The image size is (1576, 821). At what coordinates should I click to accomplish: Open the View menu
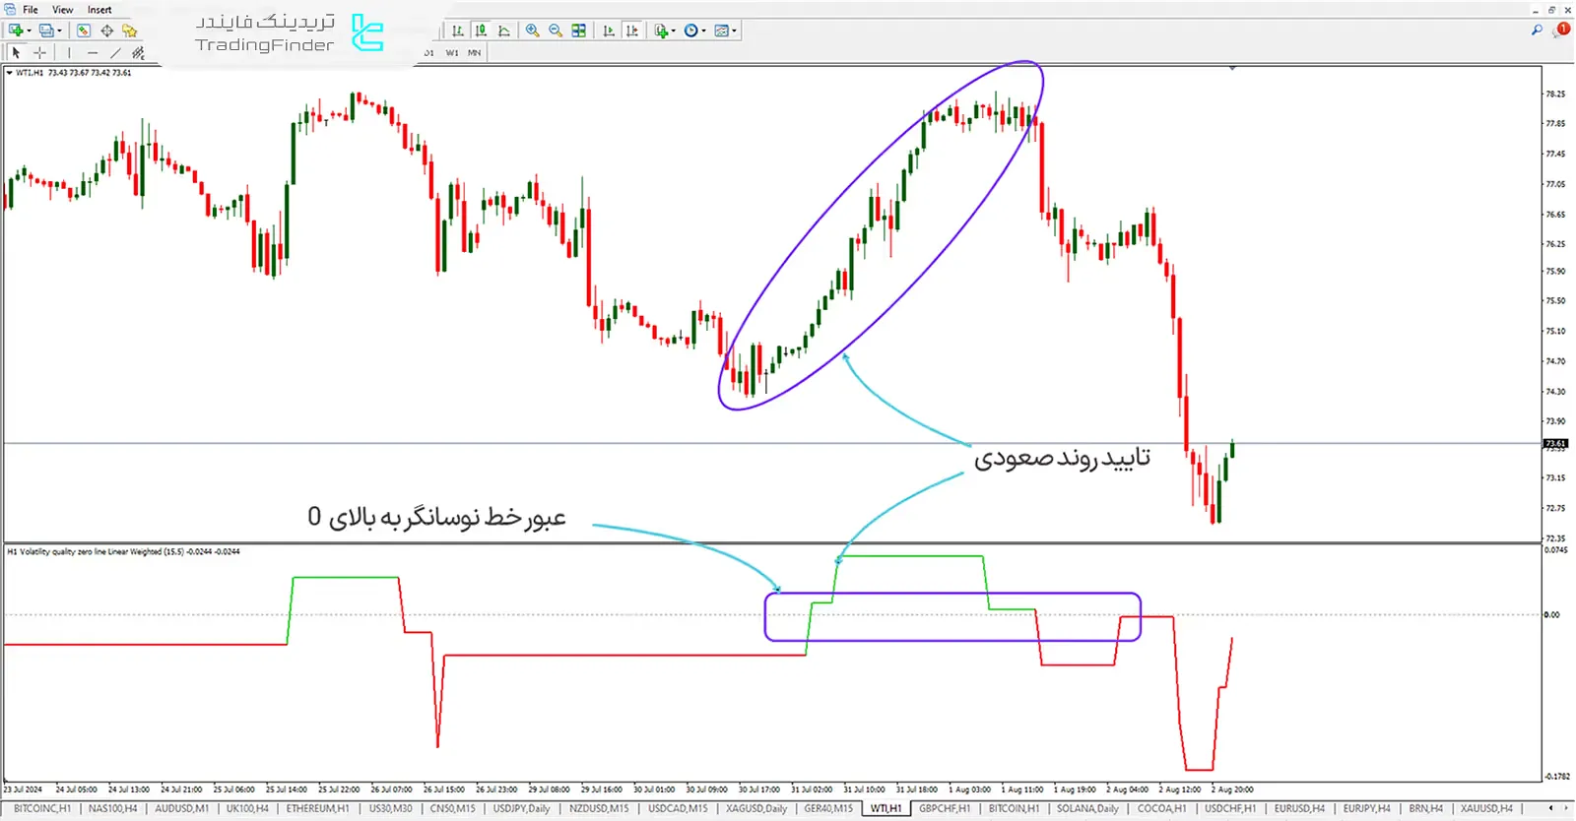[62, 10]
